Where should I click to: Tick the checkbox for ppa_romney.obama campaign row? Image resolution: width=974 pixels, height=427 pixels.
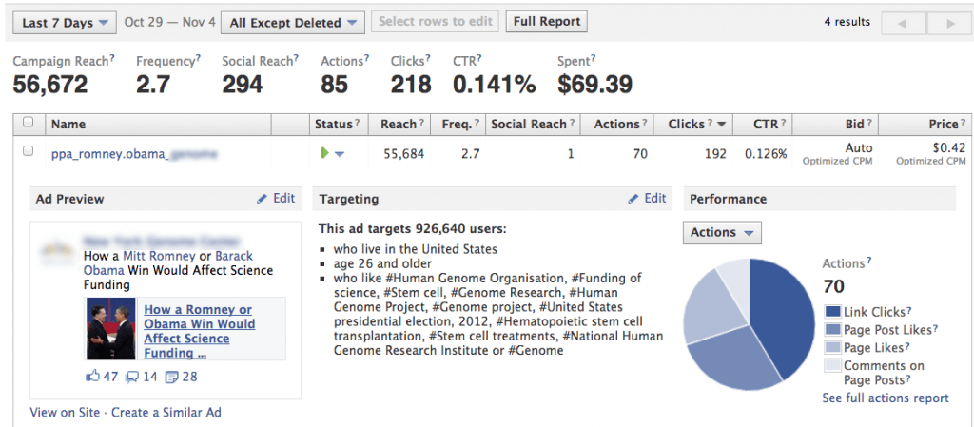click(x=28, y=151)
